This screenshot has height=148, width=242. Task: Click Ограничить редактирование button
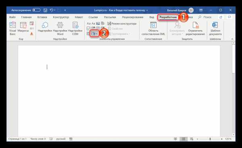coord(195,29)
